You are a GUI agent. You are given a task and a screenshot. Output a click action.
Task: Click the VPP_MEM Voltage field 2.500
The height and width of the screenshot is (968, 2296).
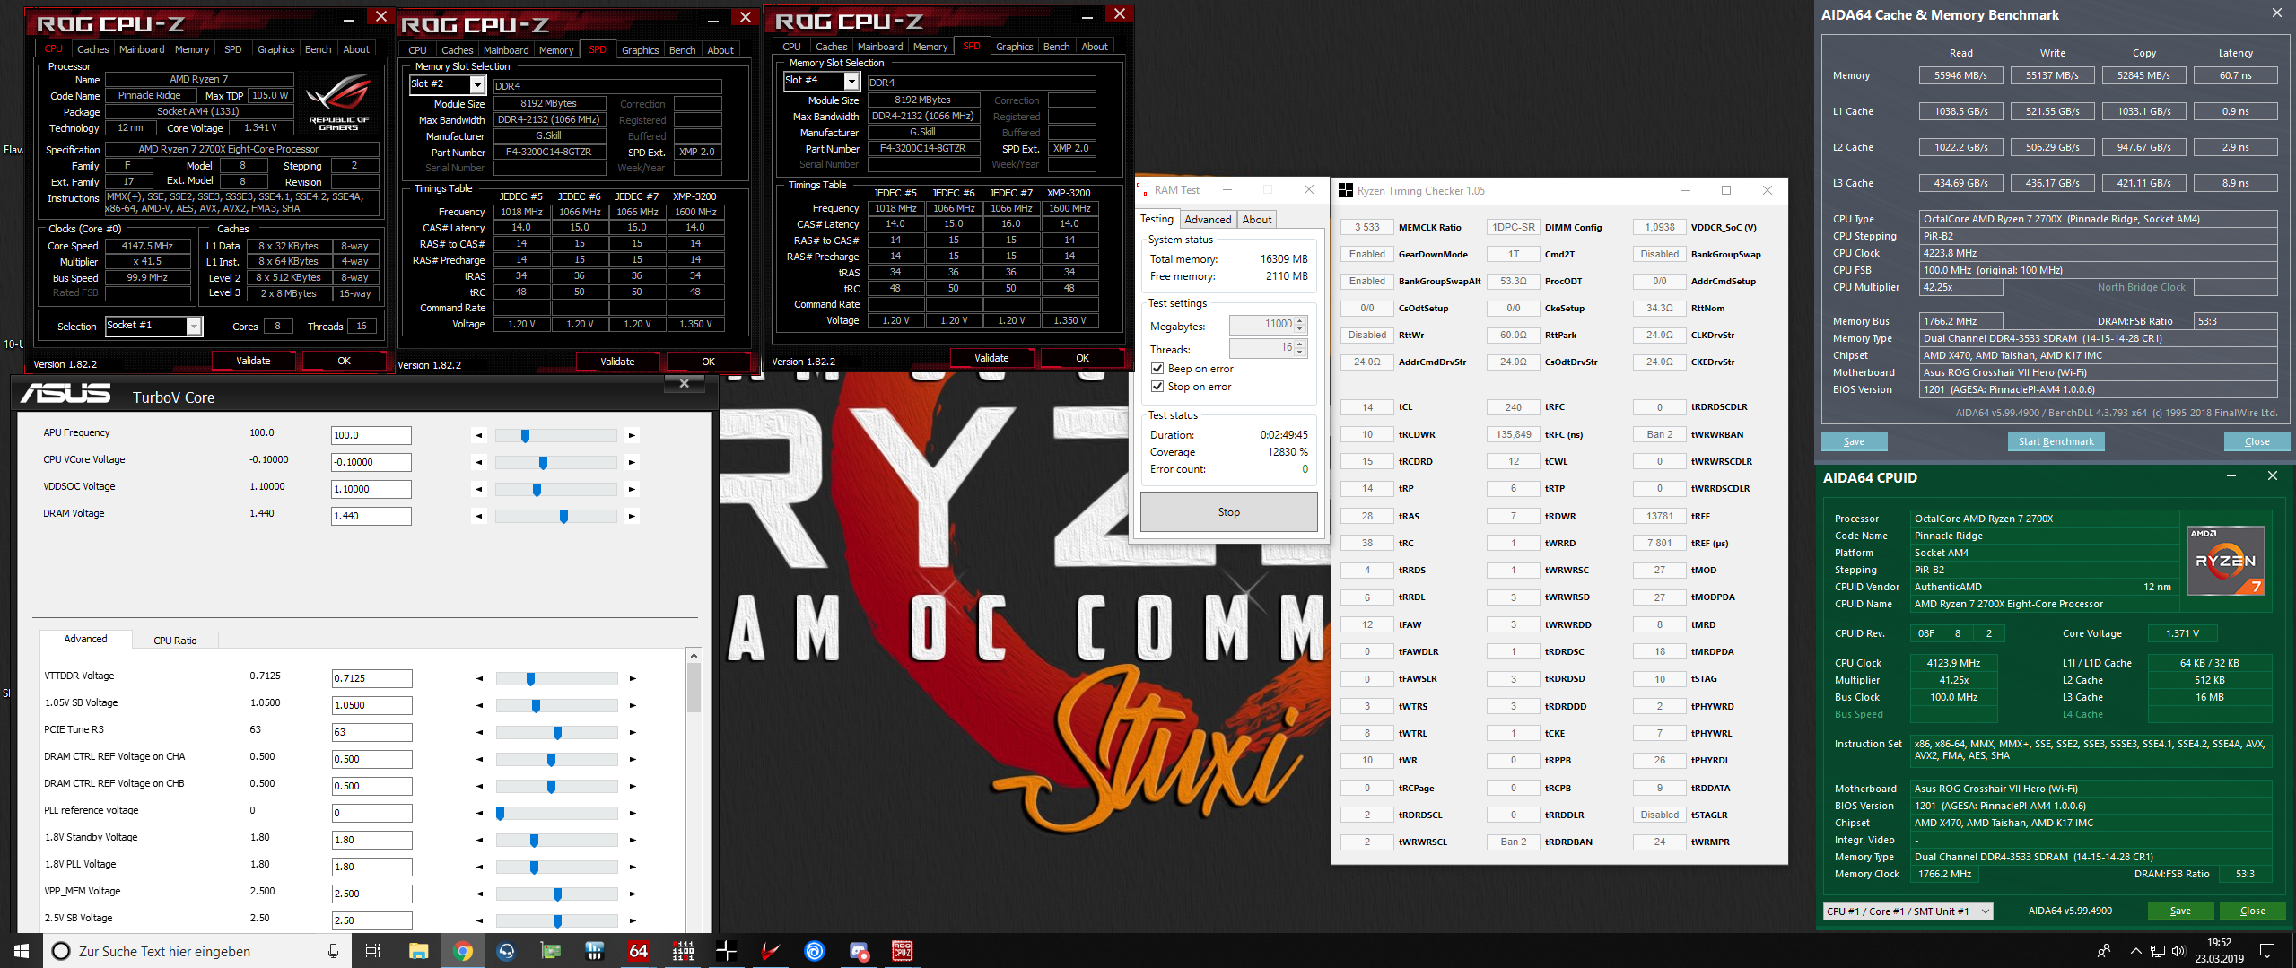371,894
